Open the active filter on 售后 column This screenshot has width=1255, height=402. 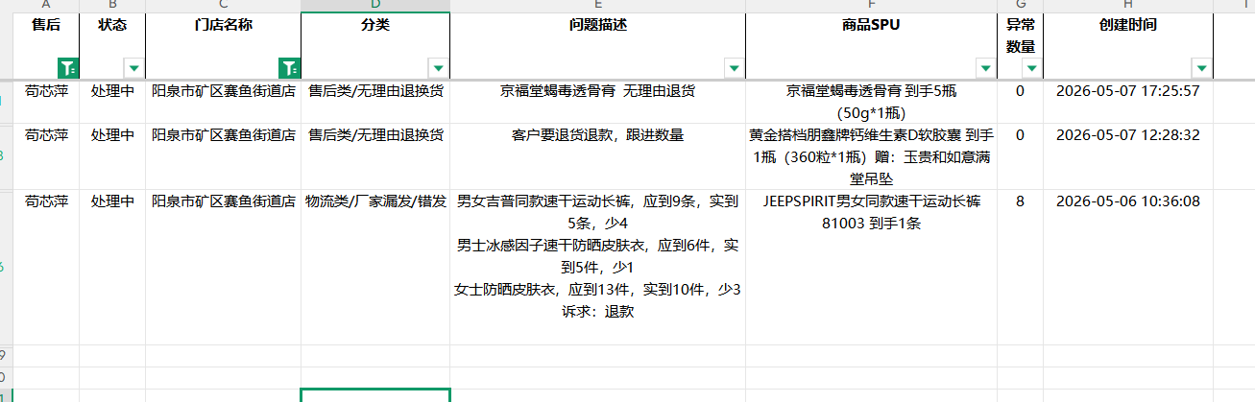coord(68,67)
